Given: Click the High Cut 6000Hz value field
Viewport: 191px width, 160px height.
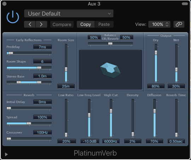Looking at the screenshot, I should pyautogui.click(x=111, y=141).
